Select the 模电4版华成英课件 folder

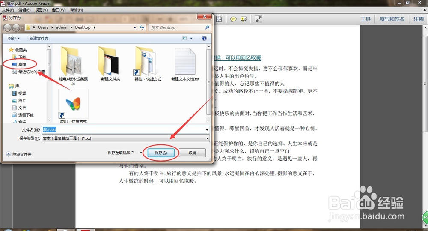[74, 66]
